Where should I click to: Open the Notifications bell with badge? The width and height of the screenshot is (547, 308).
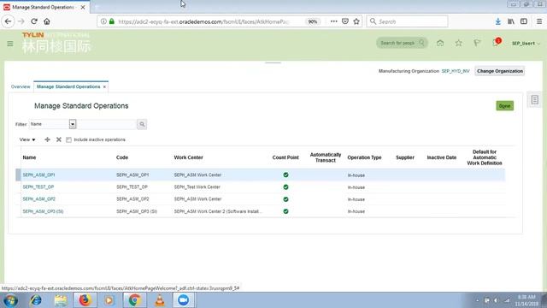[496, 43]
